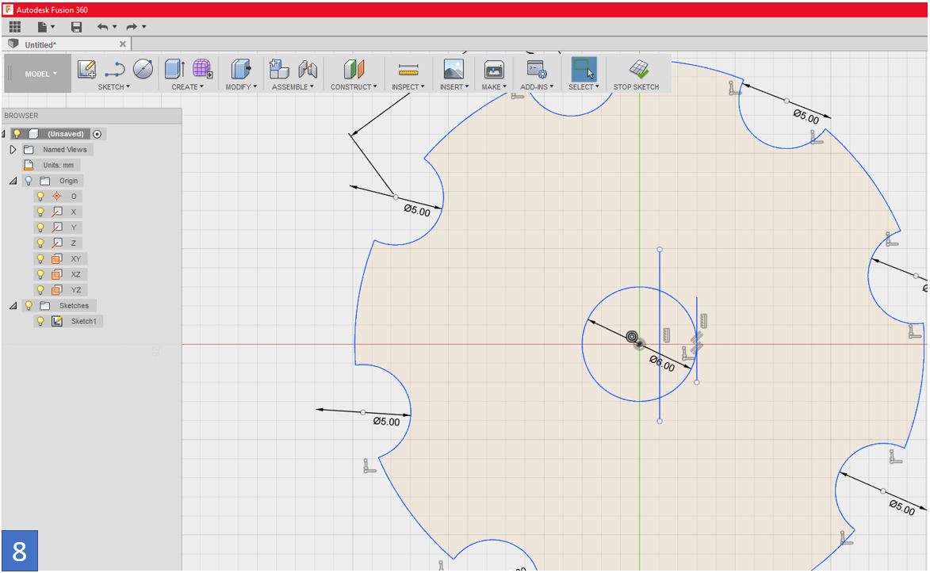Viewport: 930px width, 573px height.
Task: Click the Create Sketch icon
Action: (x=86, y=70)
